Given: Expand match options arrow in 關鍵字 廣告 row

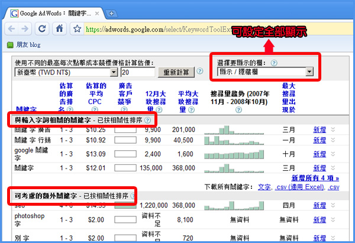Looking at the screenshot, I should coord(333,129).
